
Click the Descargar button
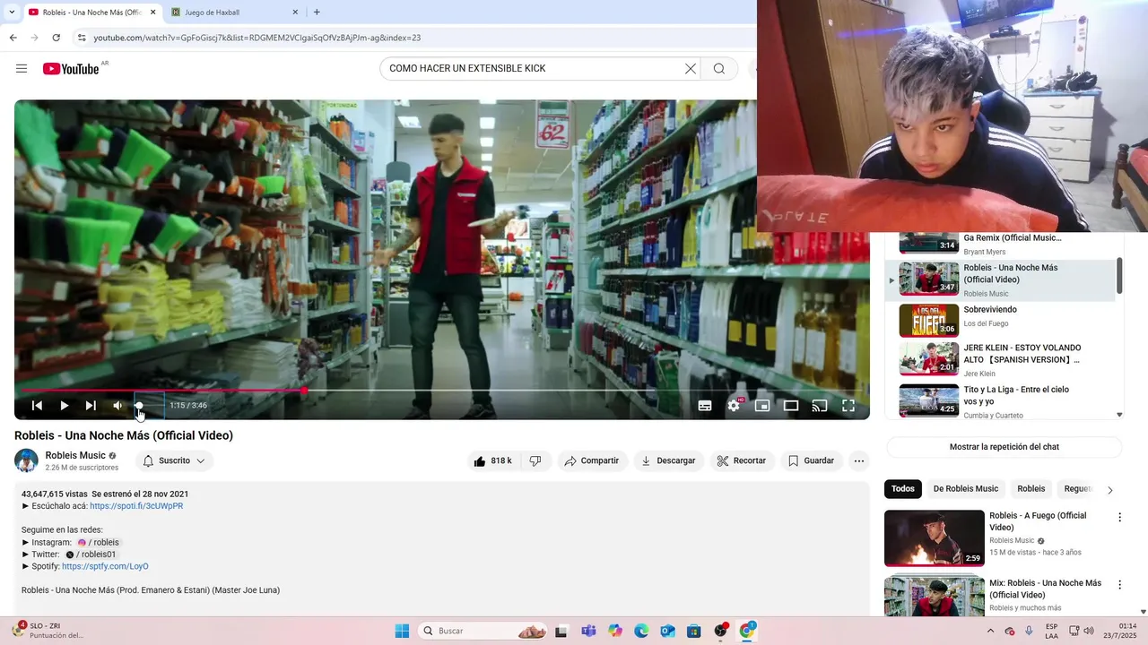668,460
